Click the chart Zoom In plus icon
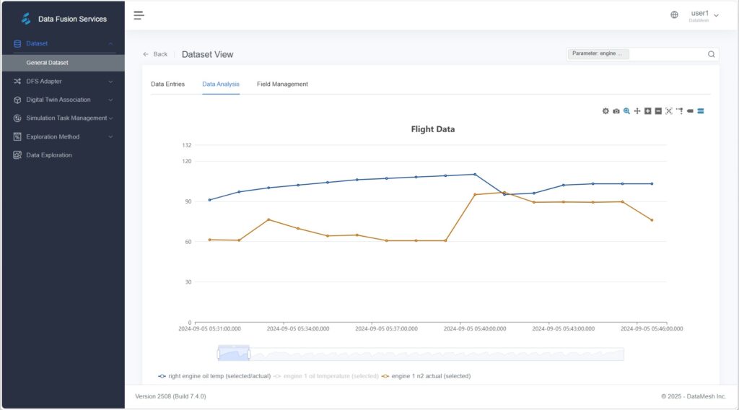 (648, 111)
